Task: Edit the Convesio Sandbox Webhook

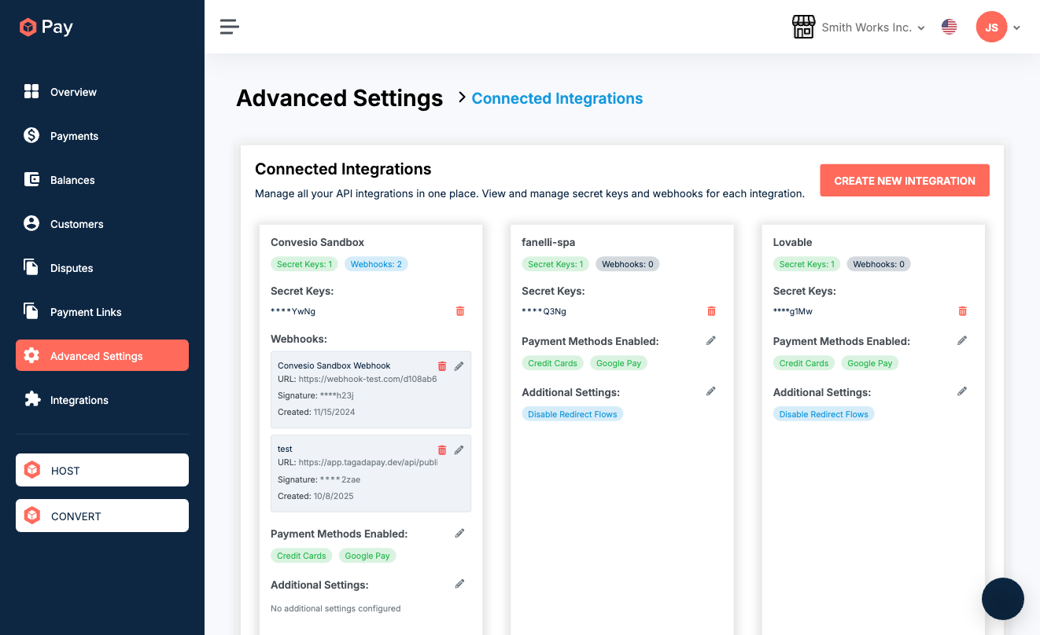Action: [459, 366]
